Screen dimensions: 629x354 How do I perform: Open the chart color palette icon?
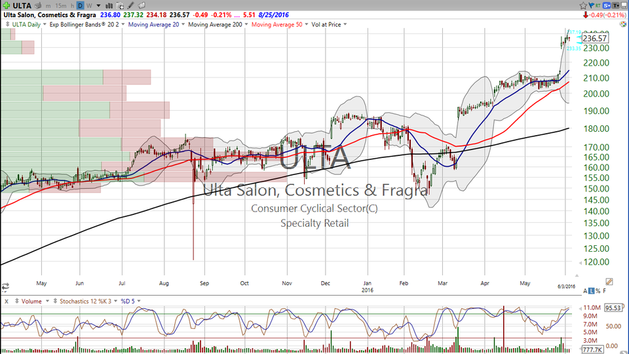point(623,24)
